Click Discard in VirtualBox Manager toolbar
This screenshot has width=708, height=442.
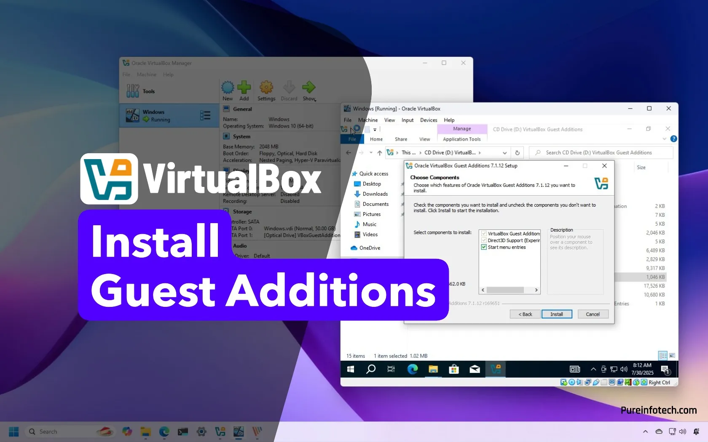[x=289, y=91]
